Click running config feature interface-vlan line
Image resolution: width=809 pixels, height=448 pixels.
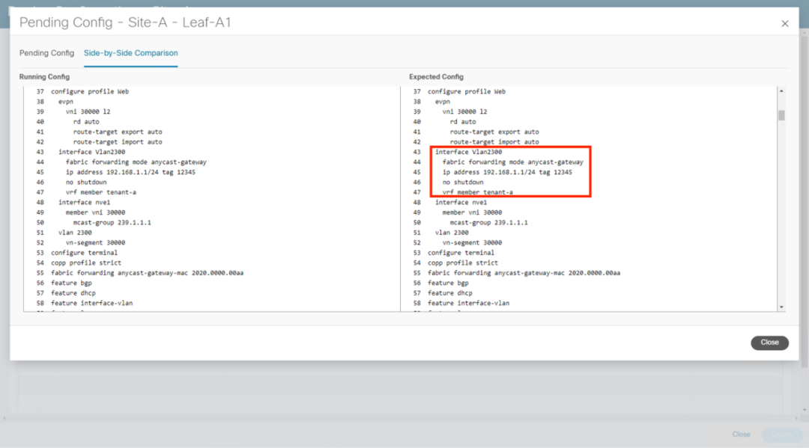tap(91, 304)
